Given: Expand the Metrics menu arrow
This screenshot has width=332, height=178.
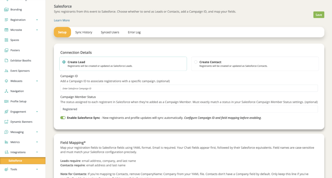Looking at the screenshot, I should point(37,142).
